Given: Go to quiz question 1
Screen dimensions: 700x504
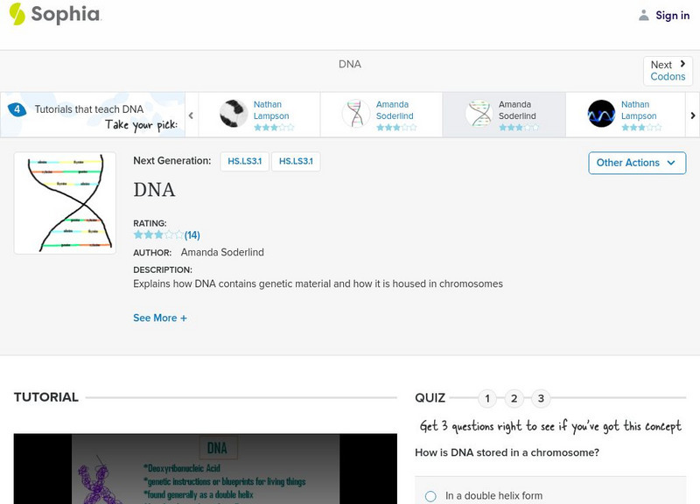Looking at the screenshot, I should [x=487, y=399].
